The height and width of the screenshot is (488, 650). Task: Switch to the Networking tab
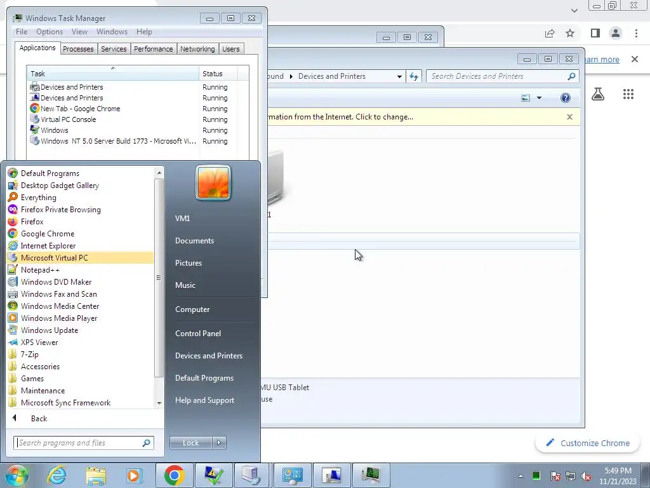[197, 49]
